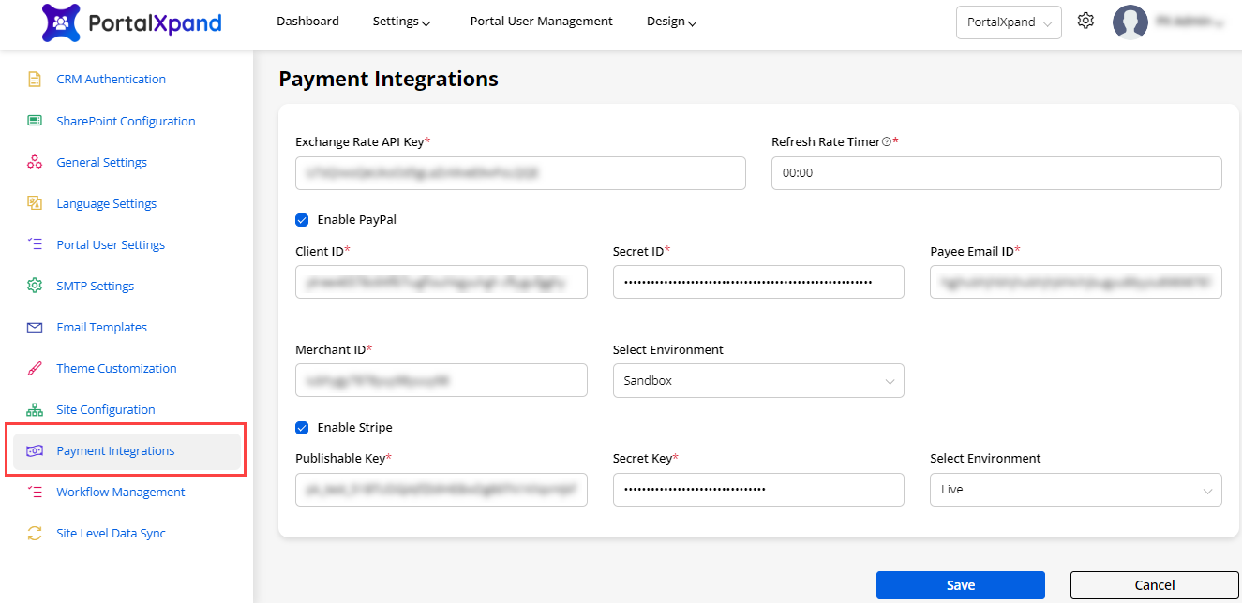
Task: Click Refresh Rate Timer help icon
Action: [x=886, y=142]
